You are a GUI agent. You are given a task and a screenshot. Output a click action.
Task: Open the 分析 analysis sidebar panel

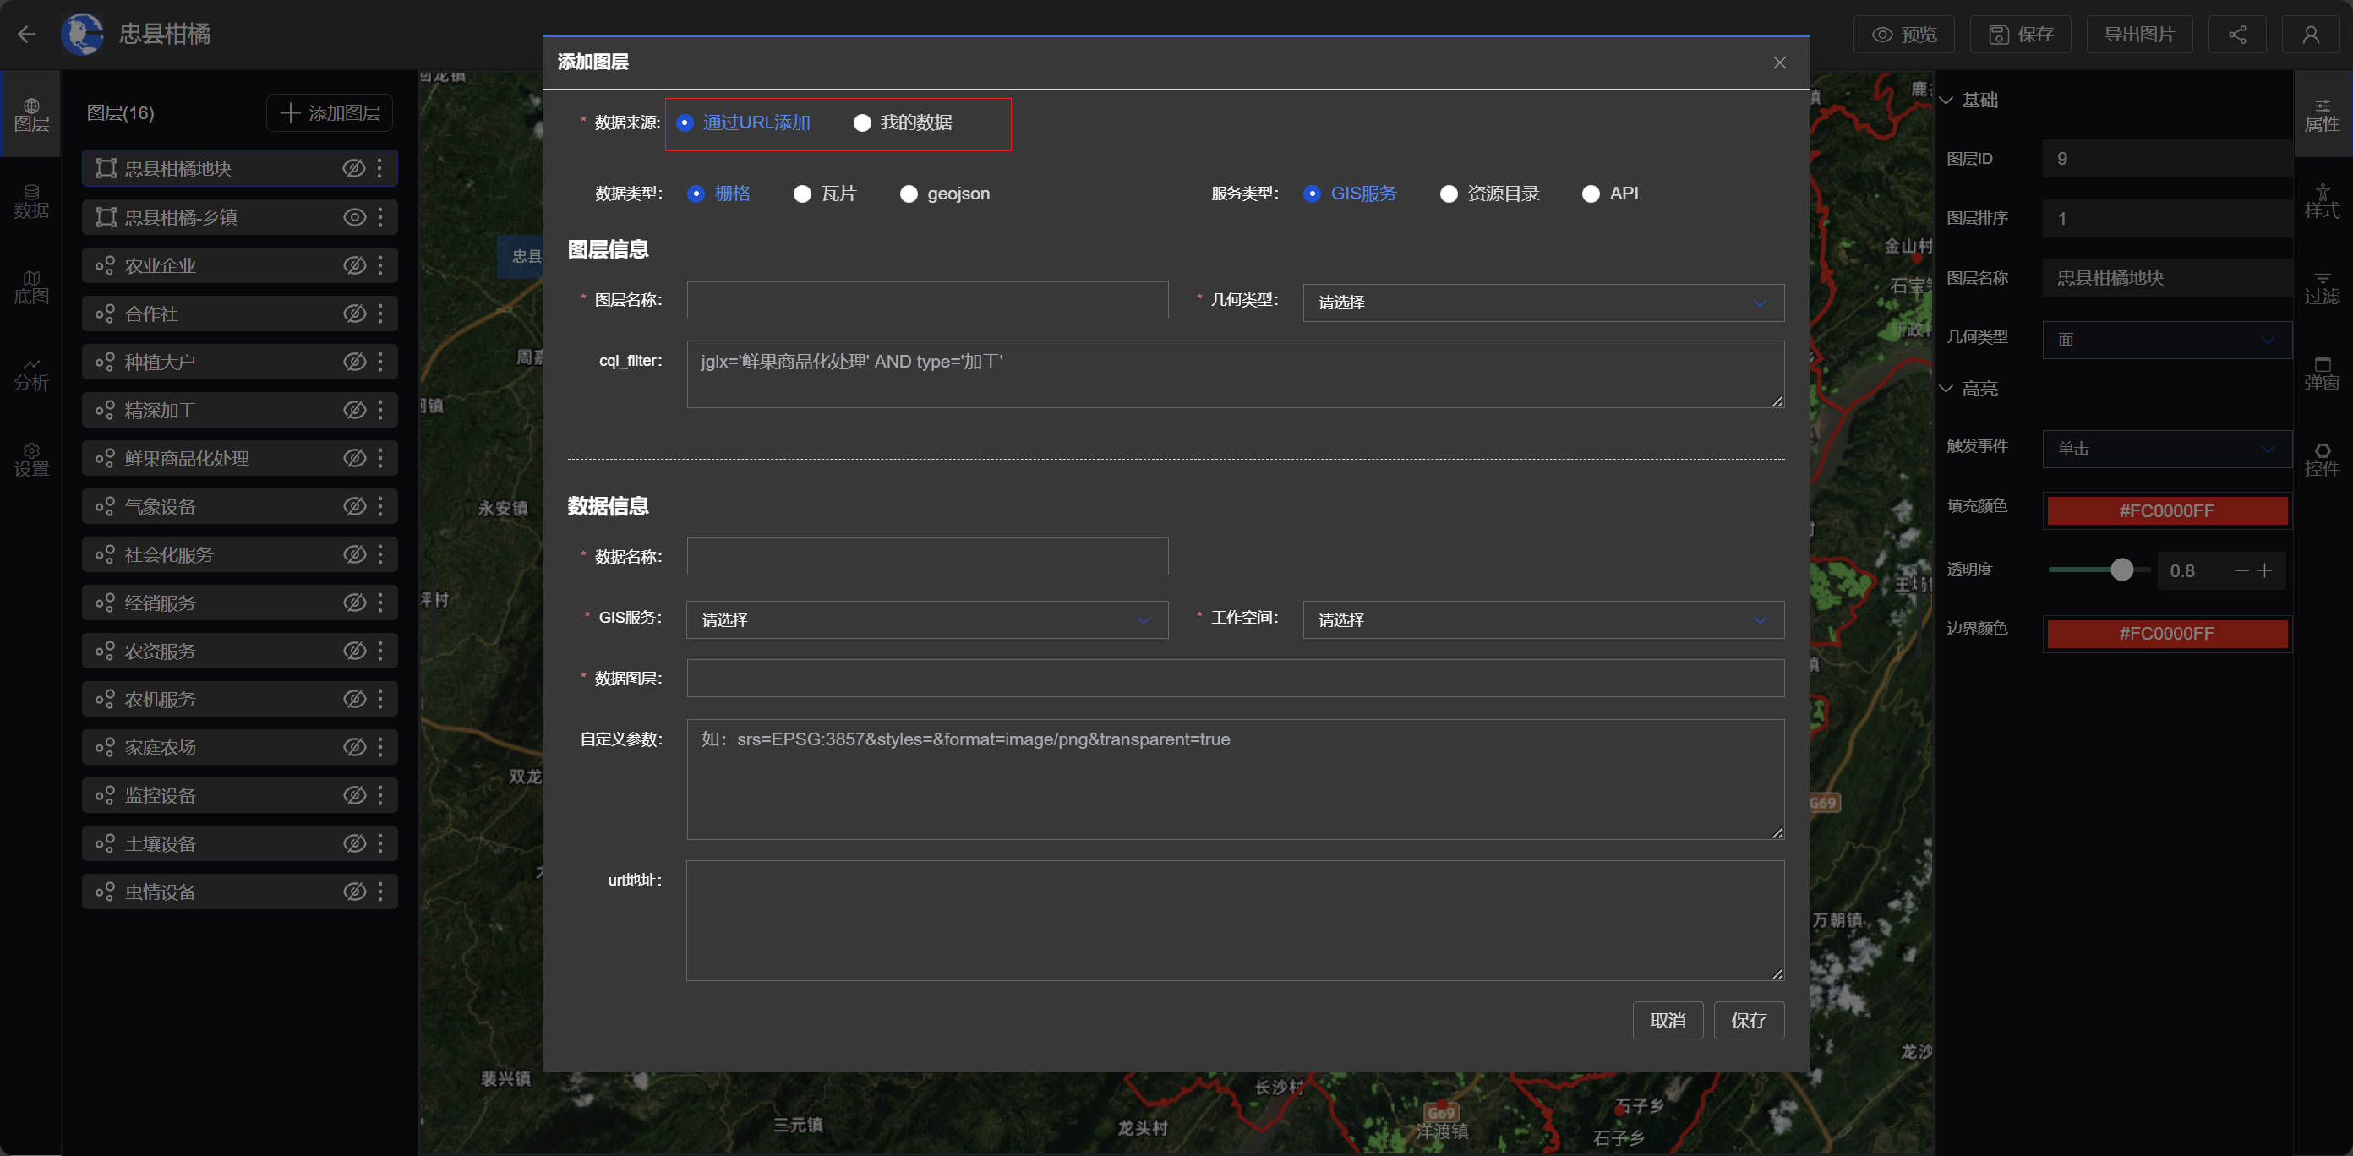pyautogui.click(x=31, y=374)
